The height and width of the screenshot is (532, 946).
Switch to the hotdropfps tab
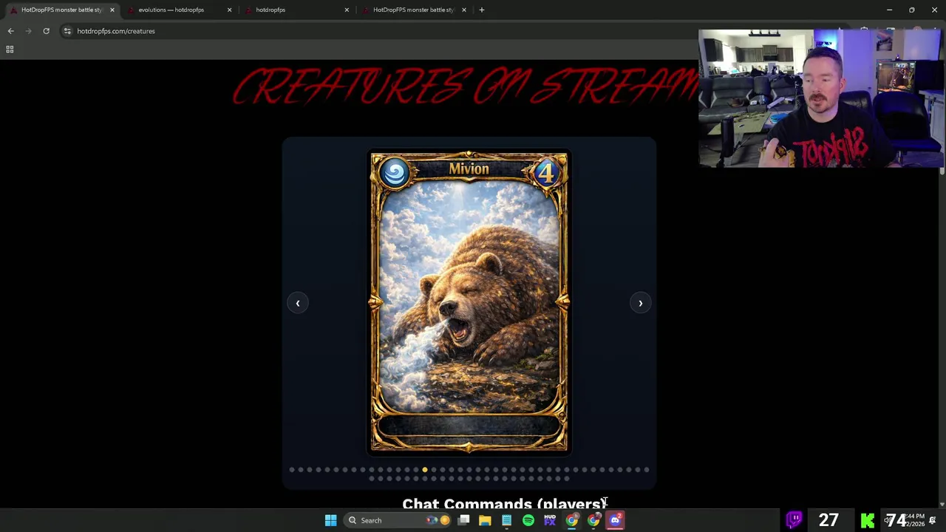pos(296,10)
